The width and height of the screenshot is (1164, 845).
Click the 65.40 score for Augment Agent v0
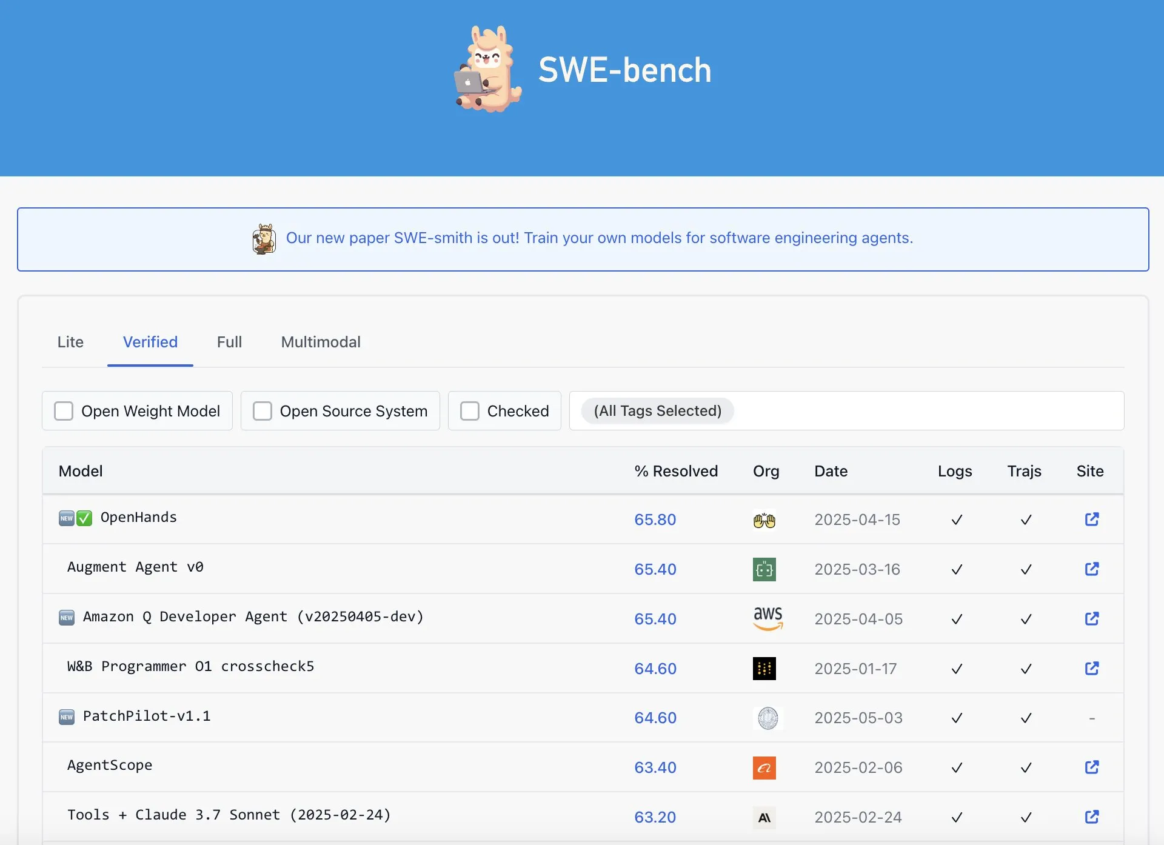pos(655,570)
